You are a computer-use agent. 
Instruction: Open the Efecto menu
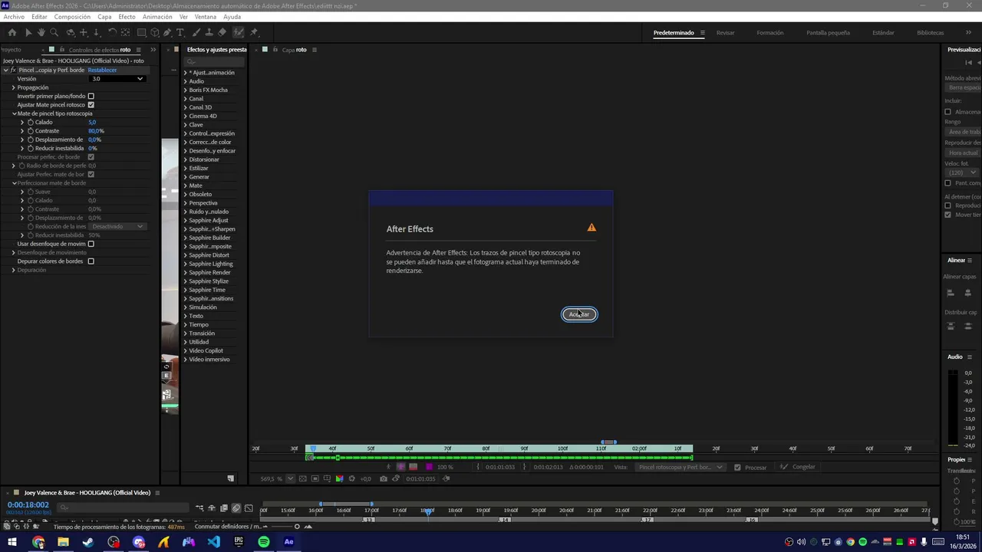pyautogui.click(x=127, y=17)
